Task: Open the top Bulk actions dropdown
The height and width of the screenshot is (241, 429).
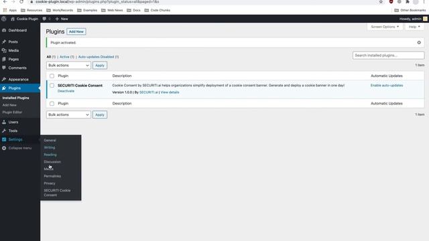Action: tap(68, 66)
